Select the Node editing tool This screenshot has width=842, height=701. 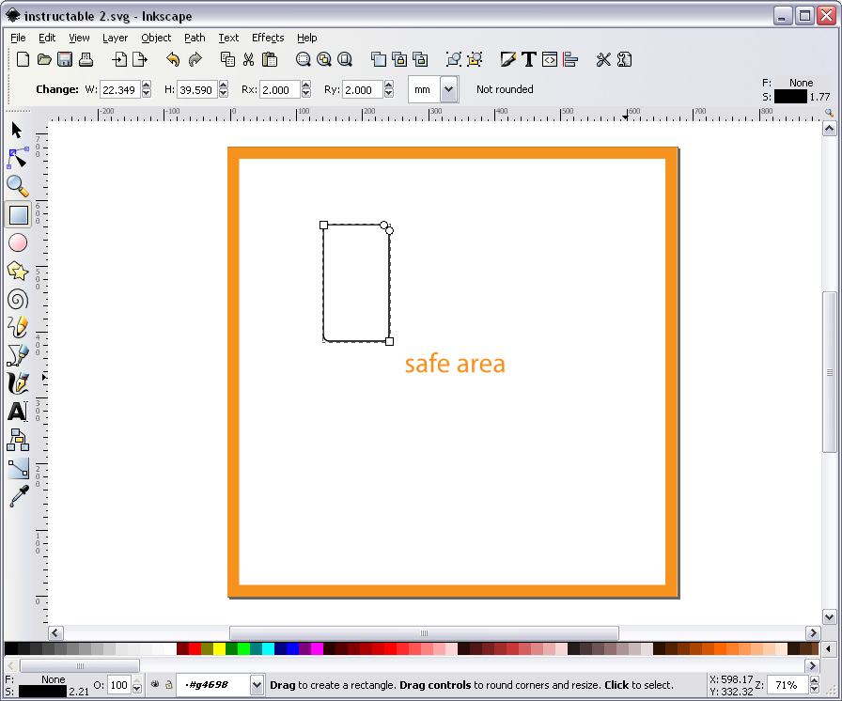tap(16, 158)
